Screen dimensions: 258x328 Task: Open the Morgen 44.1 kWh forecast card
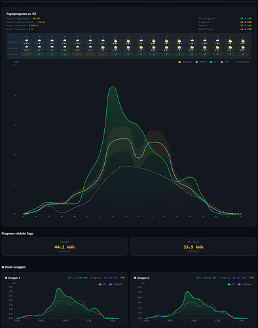click(65, 247)
